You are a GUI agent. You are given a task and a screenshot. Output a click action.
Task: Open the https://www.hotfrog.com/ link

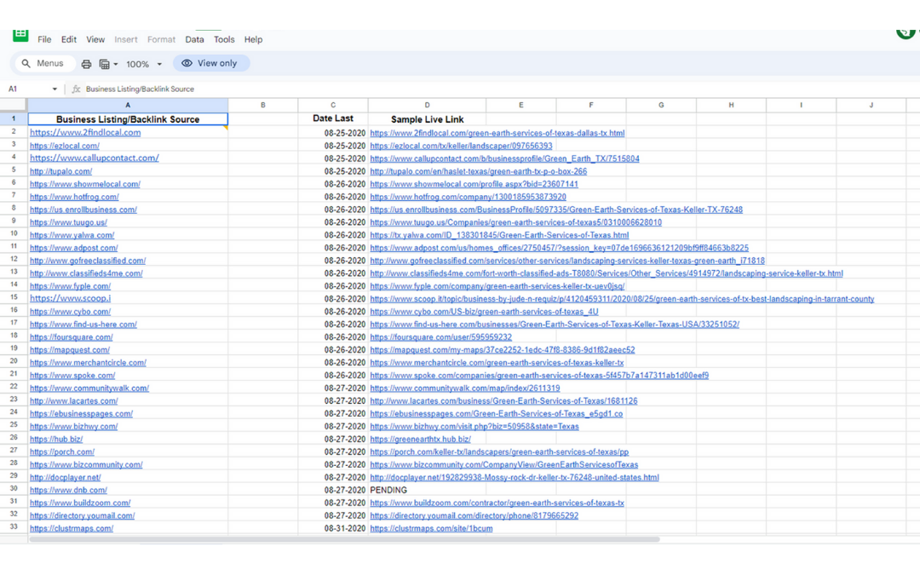click(x=74, y=197)
